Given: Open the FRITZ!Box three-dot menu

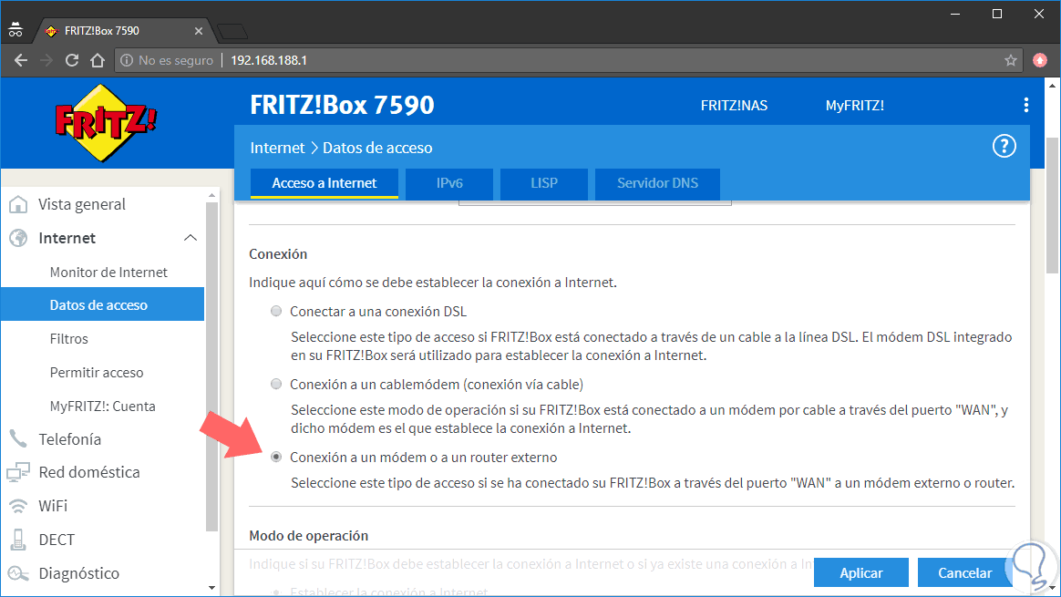Looking at the screenshot, I should coord(1026,105).
